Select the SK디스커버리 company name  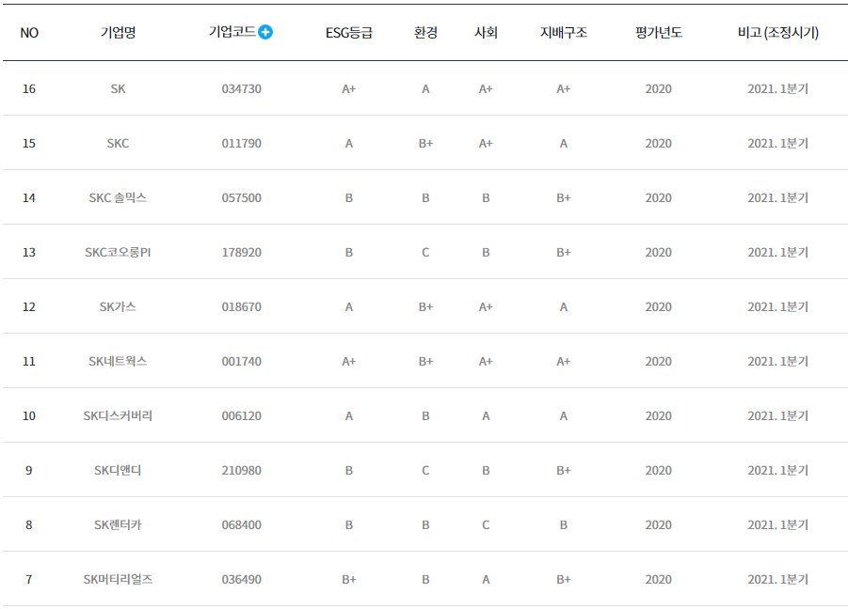tap(118, 415)
